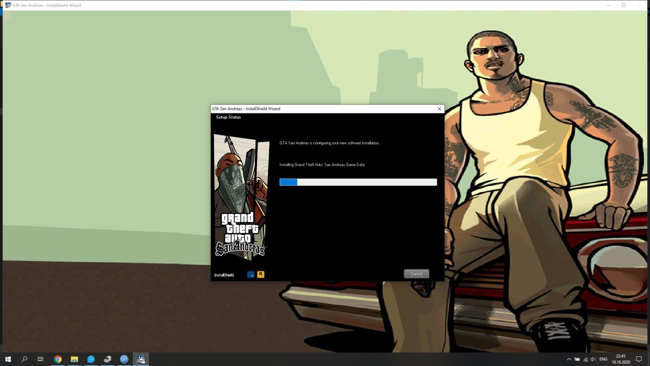
Task: Open the blue chat bubble app on taskbar
Action: tap(91, 359)
